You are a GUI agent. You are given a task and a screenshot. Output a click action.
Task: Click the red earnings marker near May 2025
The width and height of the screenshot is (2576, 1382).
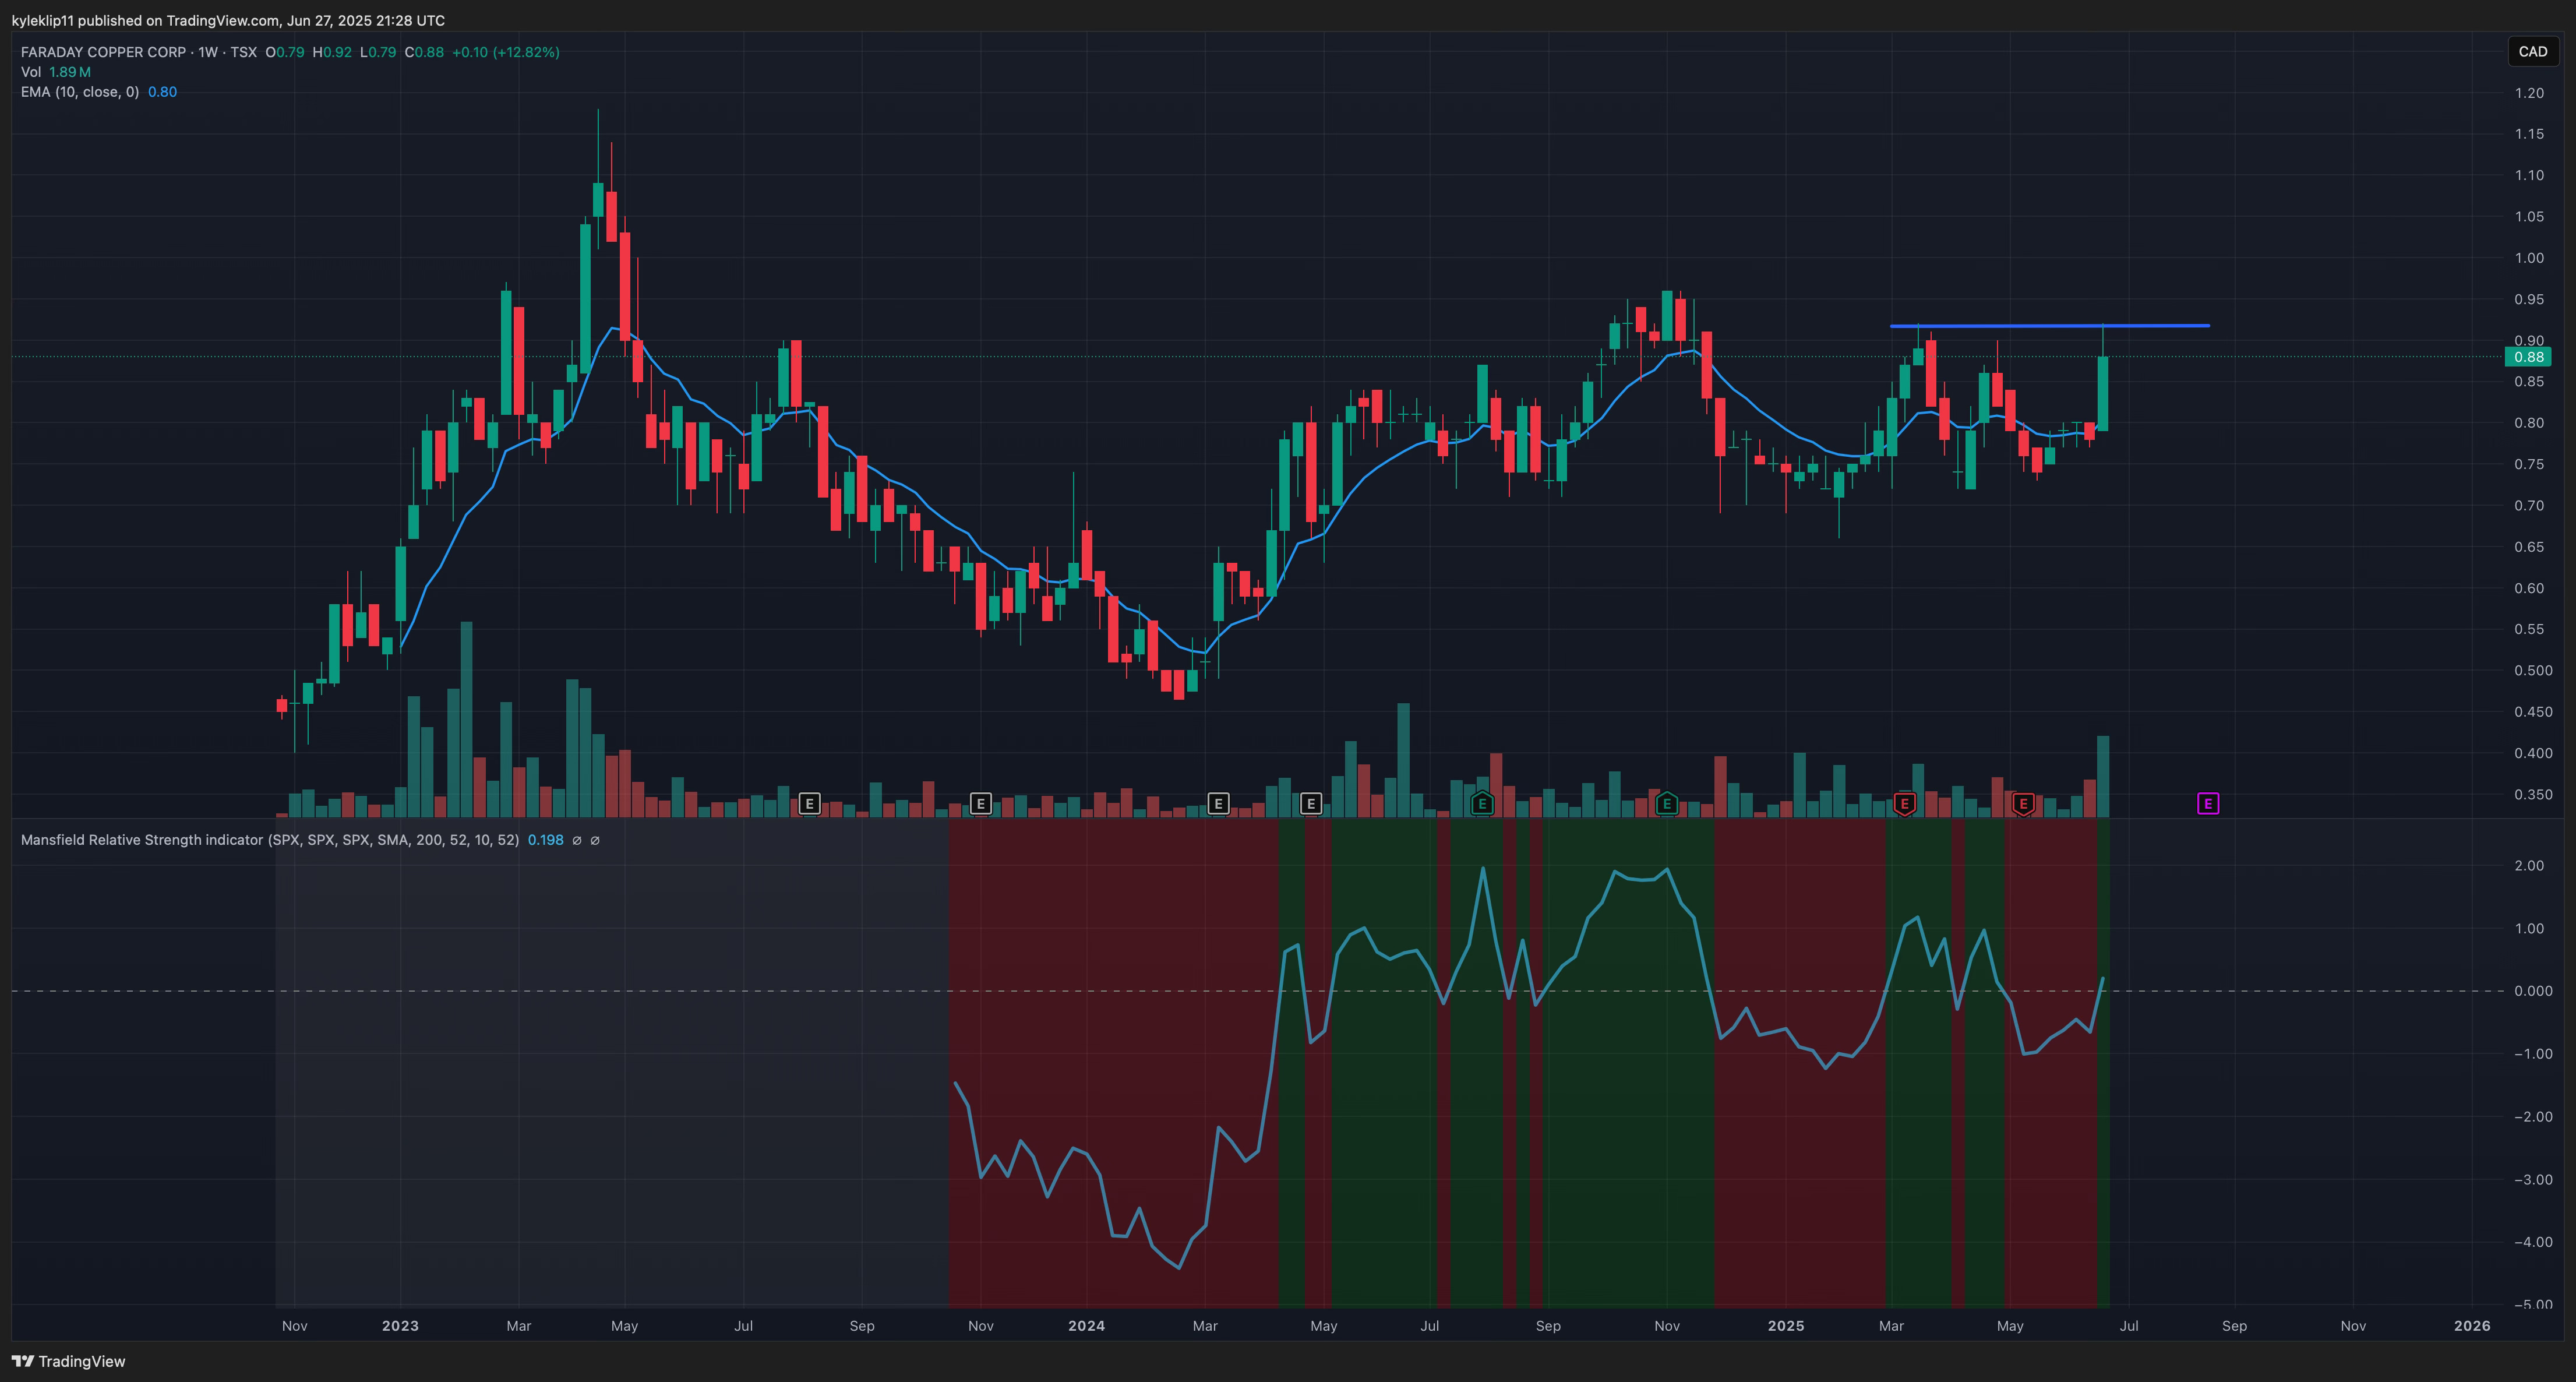click(2023, 804)
